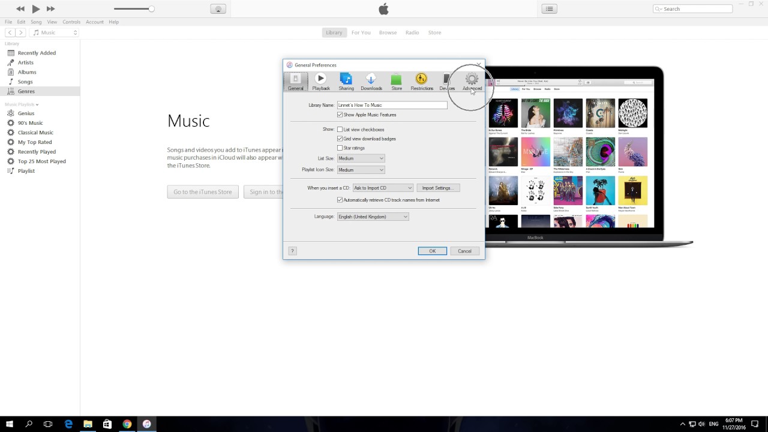Open the File menu
The image size is (768, 432).
(x=8, y=22)
